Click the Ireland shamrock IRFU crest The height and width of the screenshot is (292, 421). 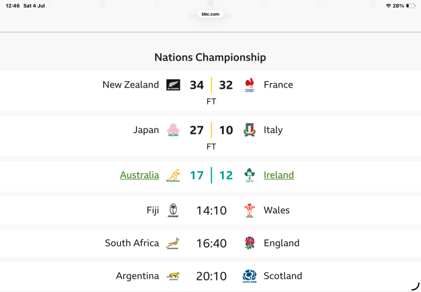coord(249,175)
